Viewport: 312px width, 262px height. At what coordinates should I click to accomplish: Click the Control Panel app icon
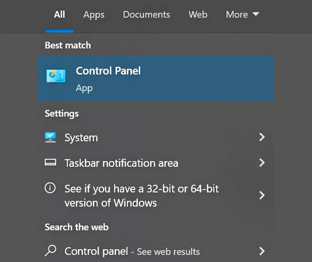(x=56, y=76)
